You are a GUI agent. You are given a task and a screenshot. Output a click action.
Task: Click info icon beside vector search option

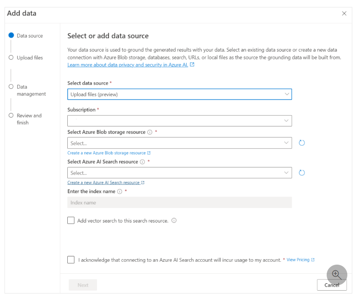tap(174, 220)
